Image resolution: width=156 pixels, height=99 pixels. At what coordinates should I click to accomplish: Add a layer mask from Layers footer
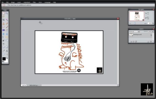point(134,42)
